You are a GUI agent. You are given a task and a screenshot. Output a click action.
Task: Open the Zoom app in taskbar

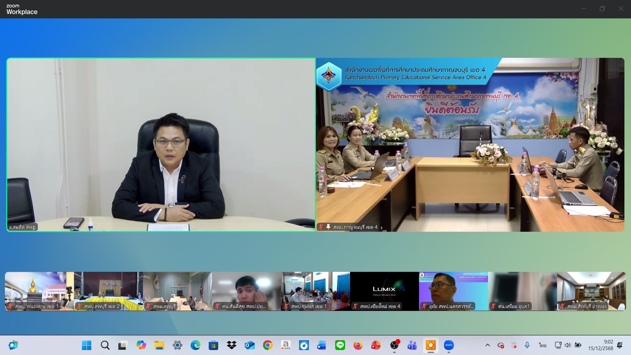449,345
